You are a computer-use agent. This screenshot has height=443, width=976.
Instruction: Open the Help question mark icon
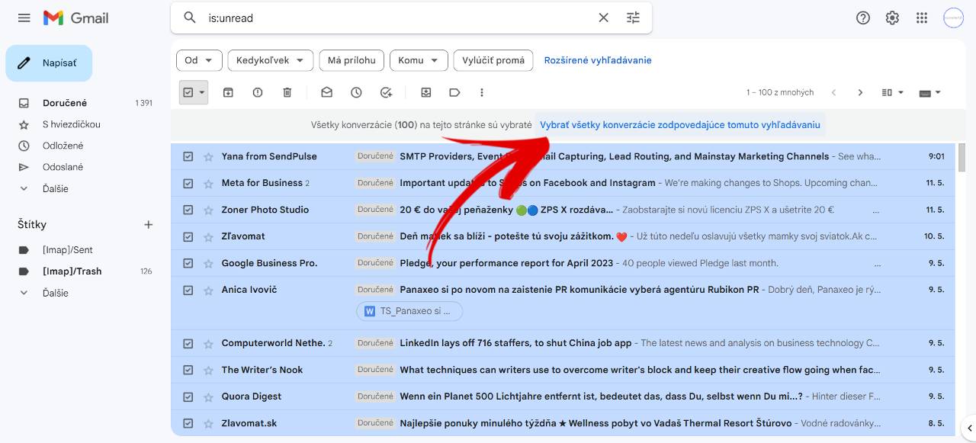863,18
